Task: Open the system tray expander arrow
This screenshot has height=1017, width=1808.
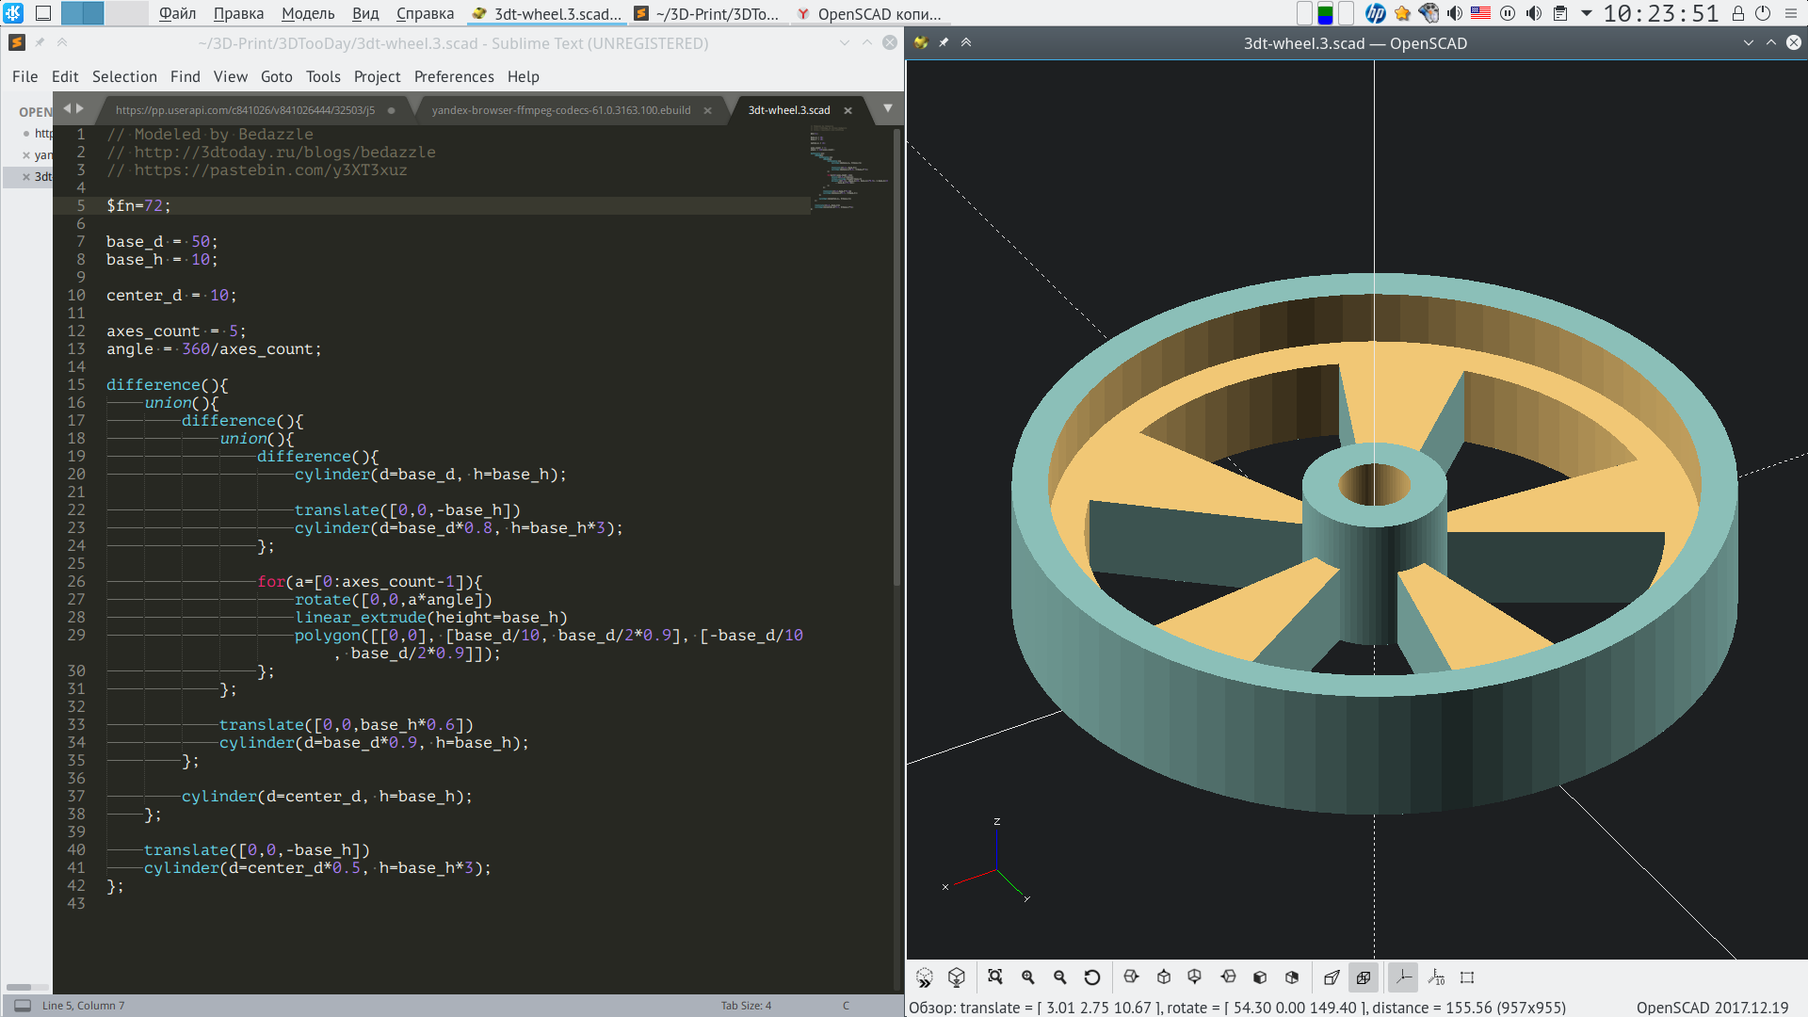Action: pyautogui.click(x=1587, y=13)
